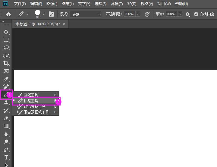Open the 滤镜(T) menu

pyautogui.click(x=117, y=4)
